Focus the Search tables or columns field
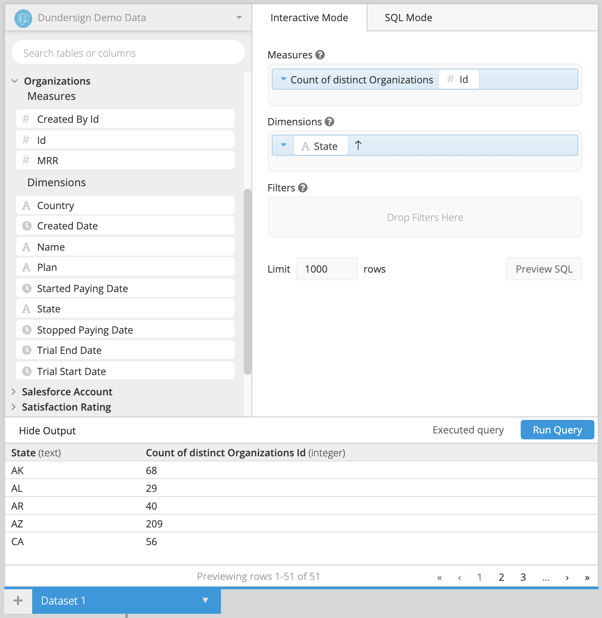 [128, 52]
